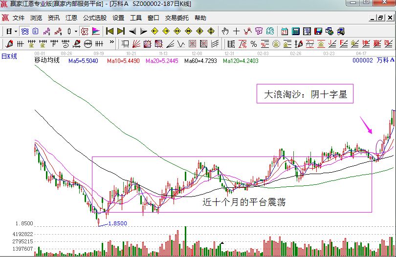Toggle the colored flag chart button
396x257 pixels.
coord(96,31)
